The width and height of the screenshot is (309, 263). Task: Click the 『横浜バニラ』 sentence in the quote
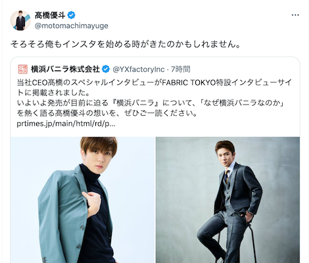pyautogui.click(x=151, y=103)
